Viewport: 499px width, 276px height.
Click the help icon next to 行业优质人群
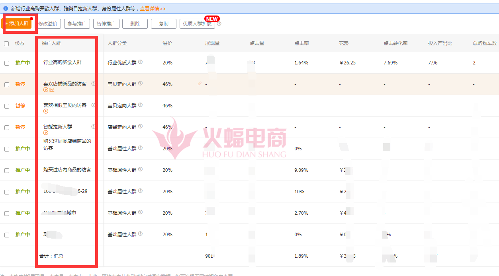click(140, 62)
